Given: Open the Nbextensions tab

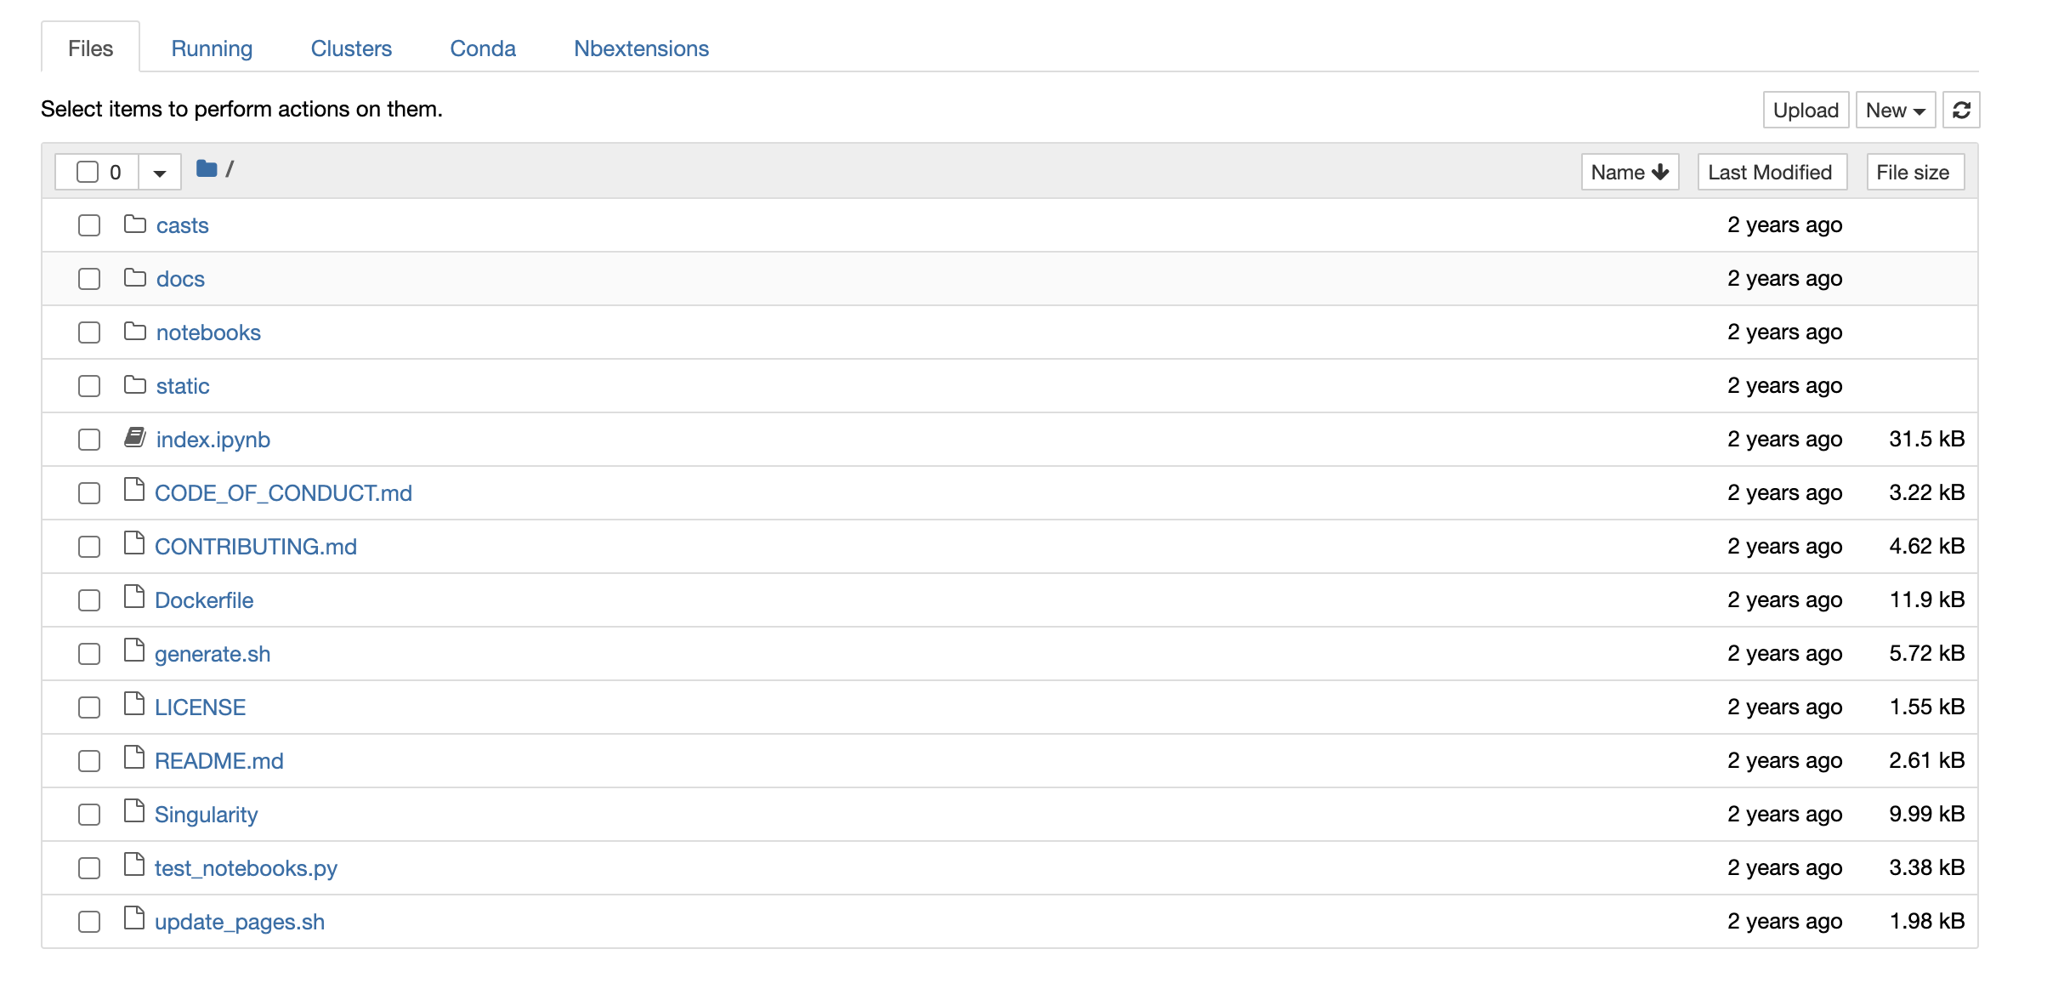Looking at the screenshot, I should (x=641, y=48).
